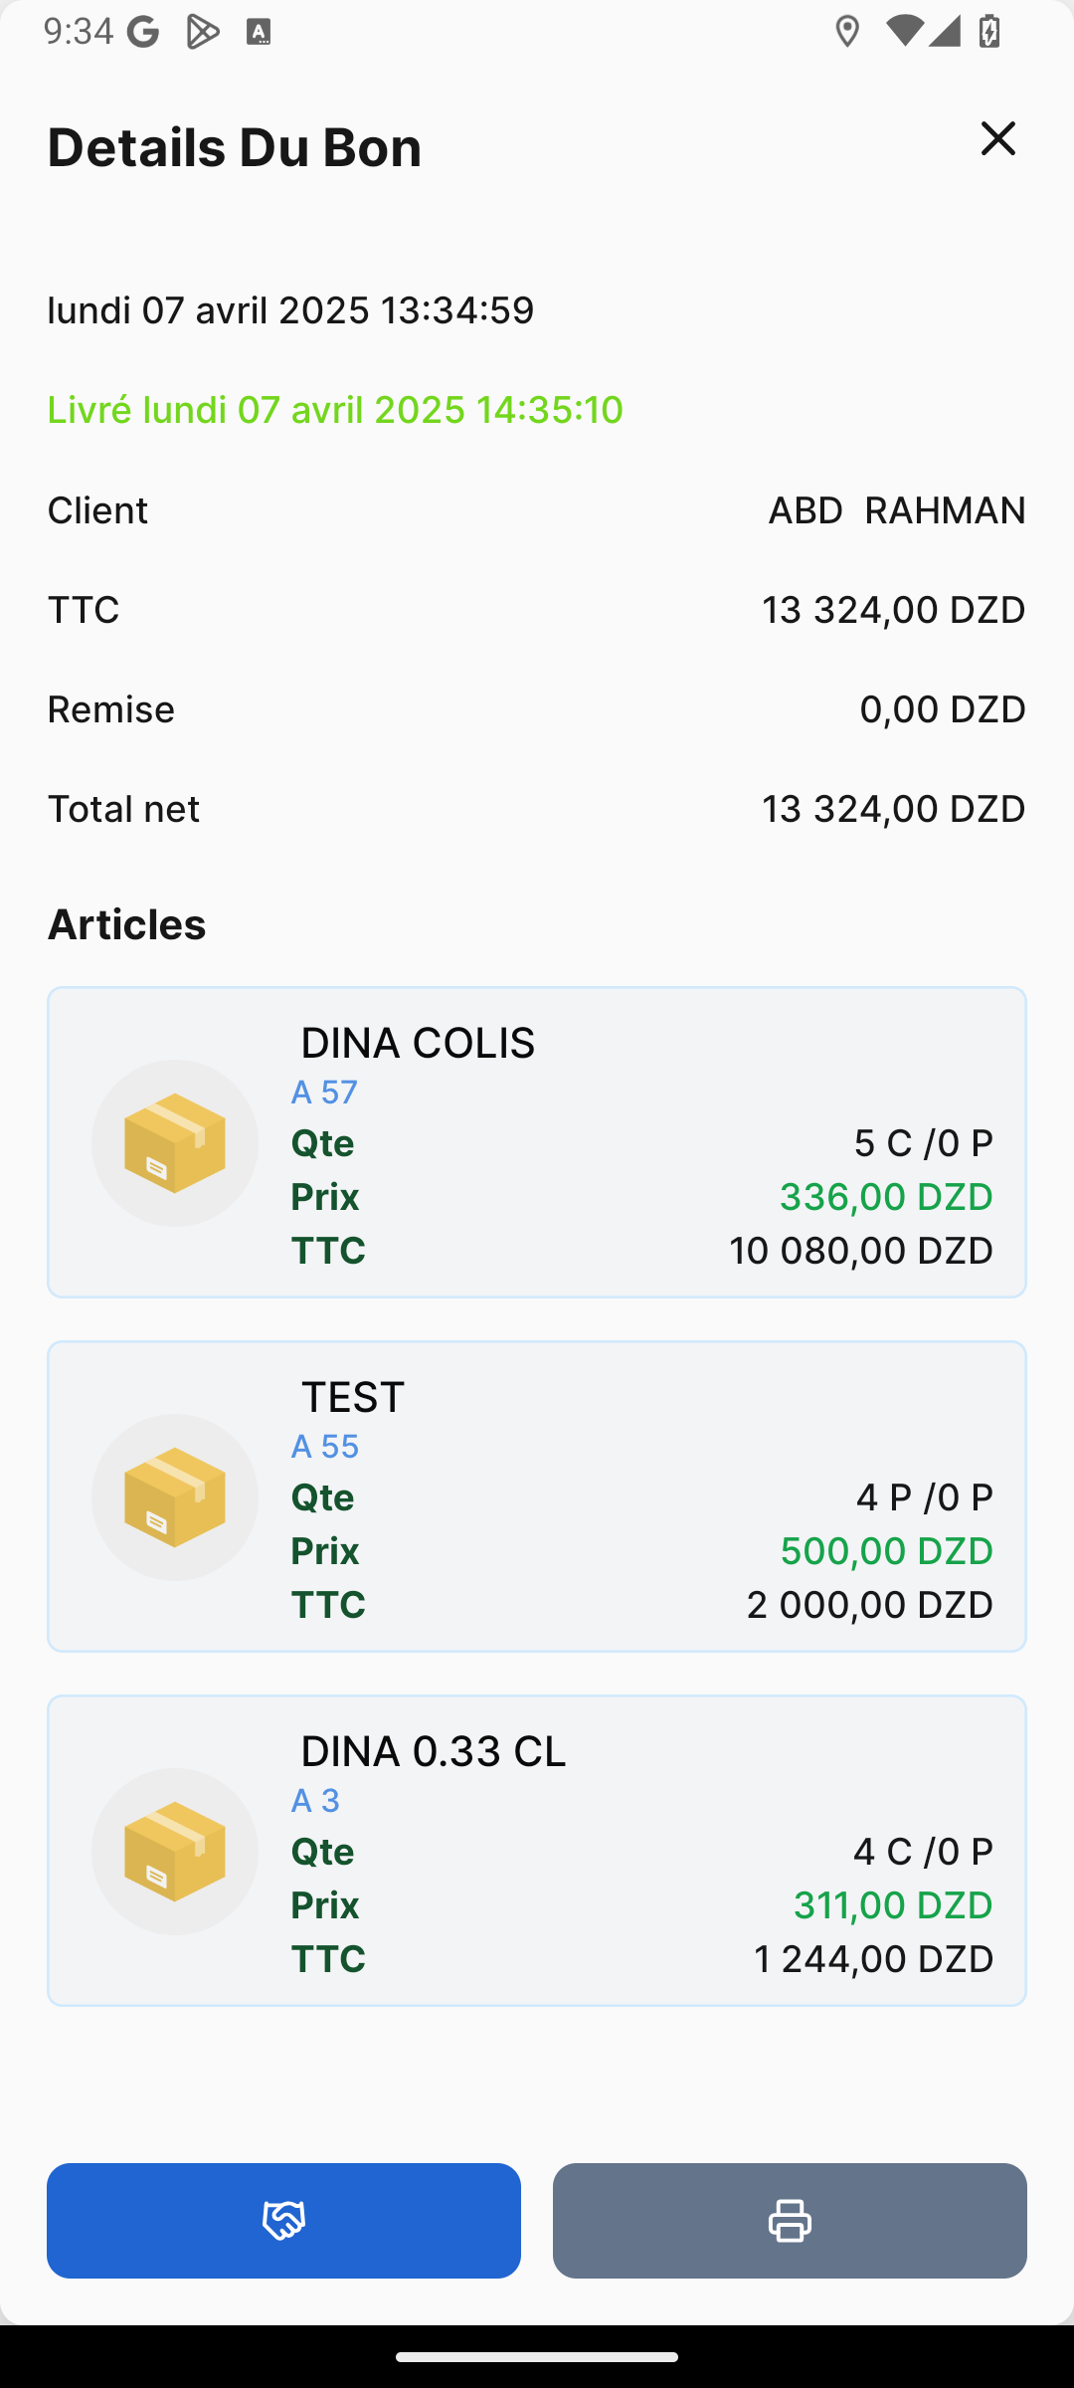Tap the DINA 0.33 CL package icon
This screenshot has width=1074, height=2388.
175,1852
